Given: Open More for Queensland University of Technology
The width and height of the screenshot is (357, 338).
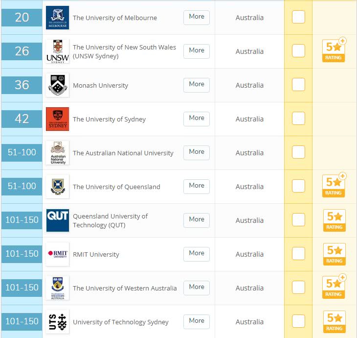Looking at the screenshot, I should click(x=197, y=220).
